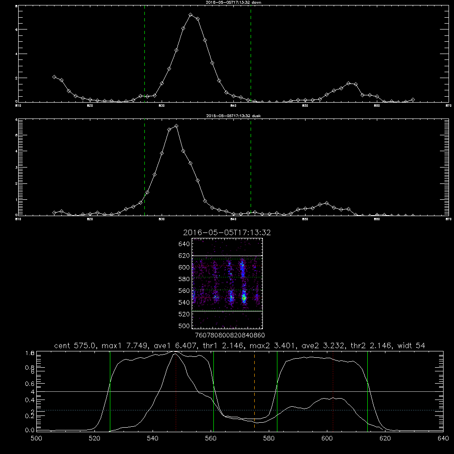Click the secondary bump peak in dawn plot
Viewport: 454px width, 454px height.
coord(349,84)
